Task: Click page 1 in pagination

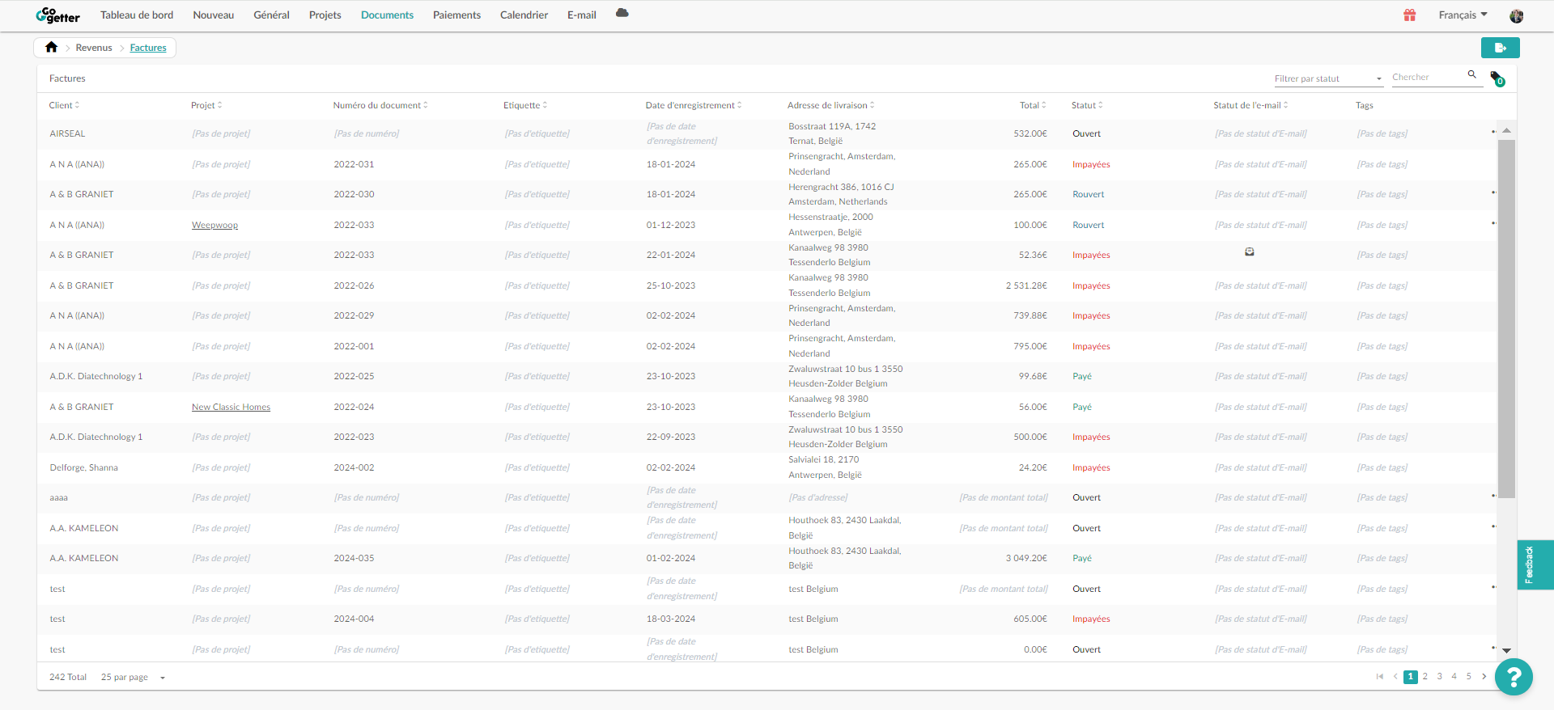Action: (1411, 677)
